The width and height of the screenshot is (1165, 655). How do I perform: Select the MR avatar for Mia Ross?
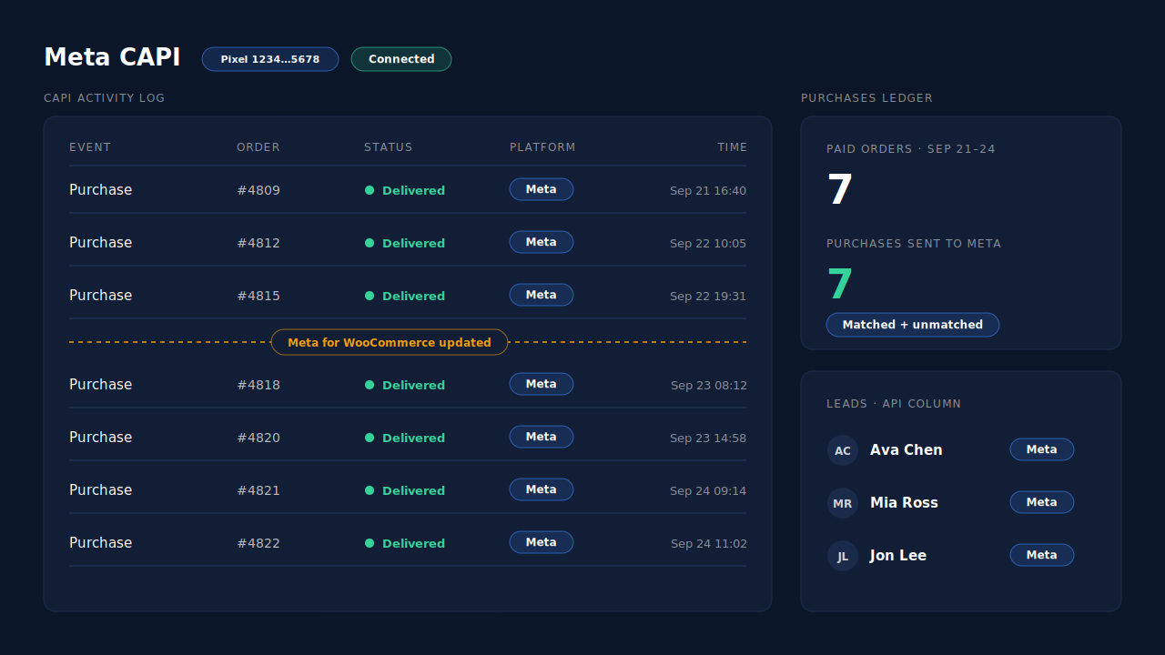[843, 503]
